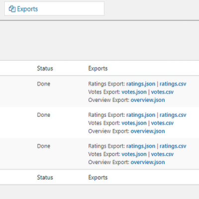Download votes.csv from the third row
Screen dimensions: 199x199
click(162, 154)
